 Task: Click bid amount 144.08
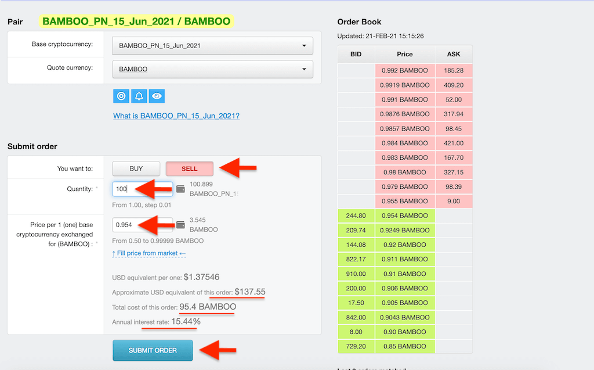coord(356,245)
